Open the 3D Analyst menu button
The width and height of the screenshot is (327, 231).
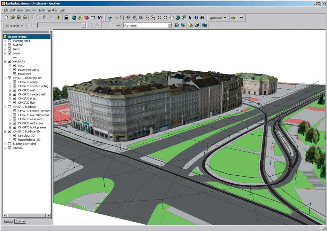click(x=14, y=26)
